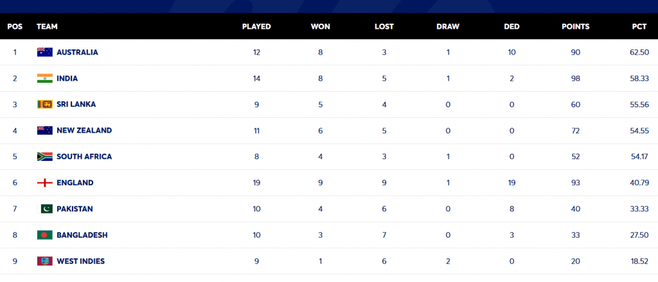Select the ENGLAND team name
Image resolution: width=658 pixels, height=282 pixels.
pyautogui.click(x=75, y=183)
